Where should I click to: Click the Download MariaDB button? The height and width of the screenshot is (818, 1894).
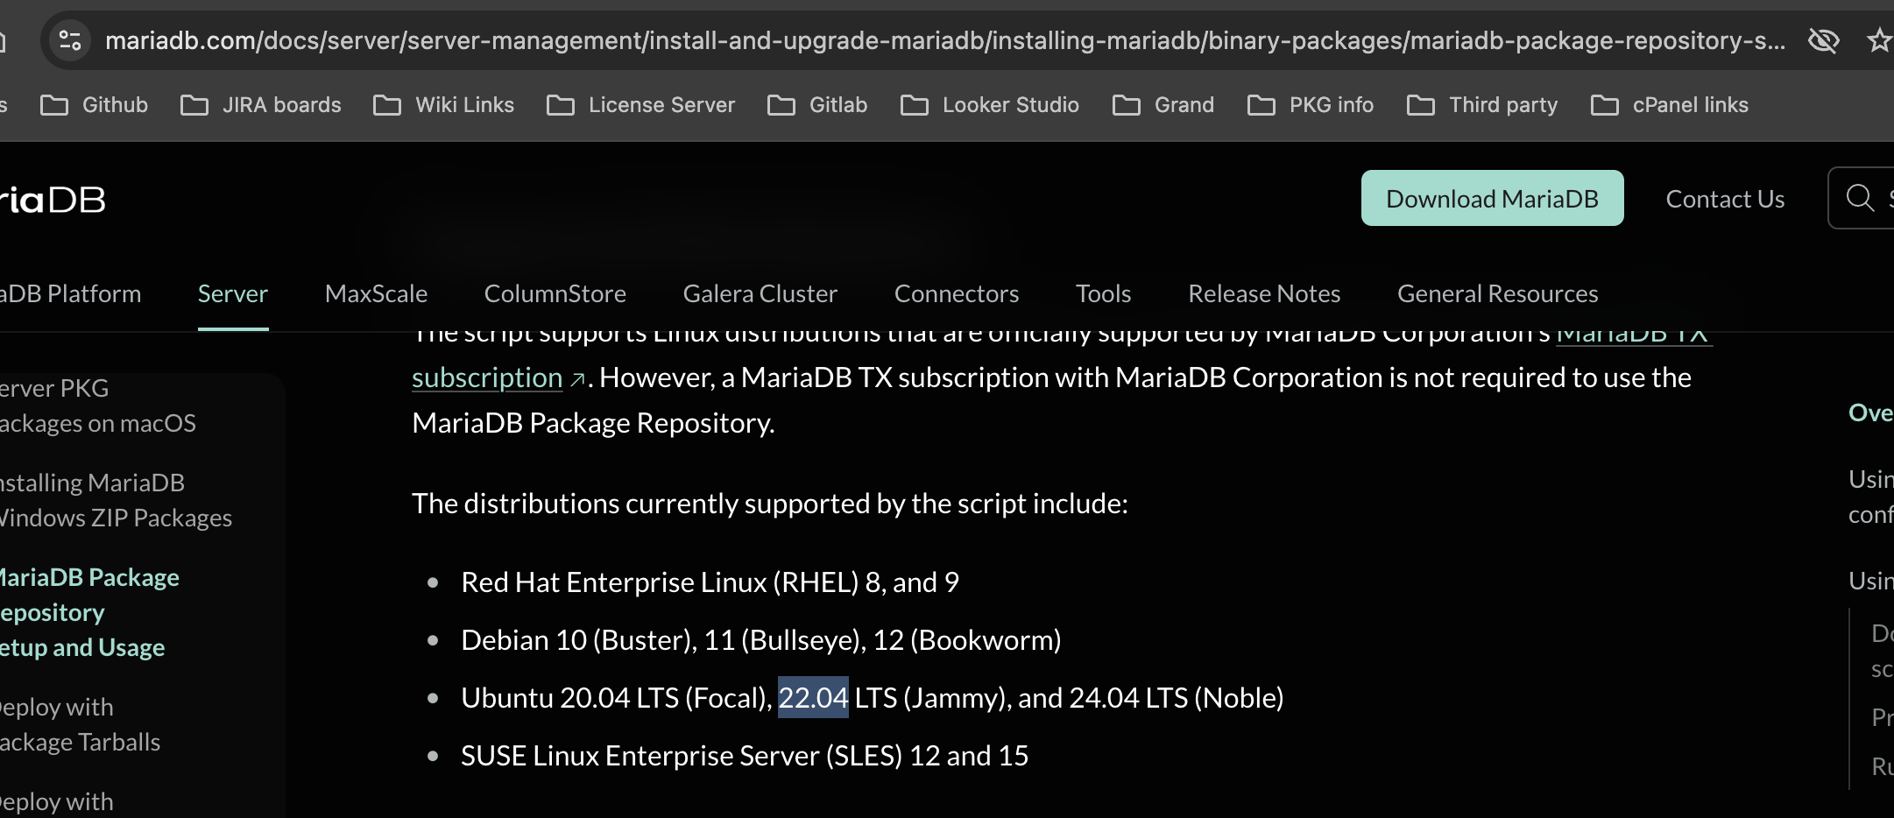click(1492, 198)
